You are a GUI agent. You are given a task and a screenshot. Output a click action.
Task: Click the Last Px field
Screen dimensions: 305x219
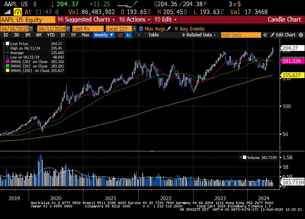pyautogui.click(x=88, y=29)
